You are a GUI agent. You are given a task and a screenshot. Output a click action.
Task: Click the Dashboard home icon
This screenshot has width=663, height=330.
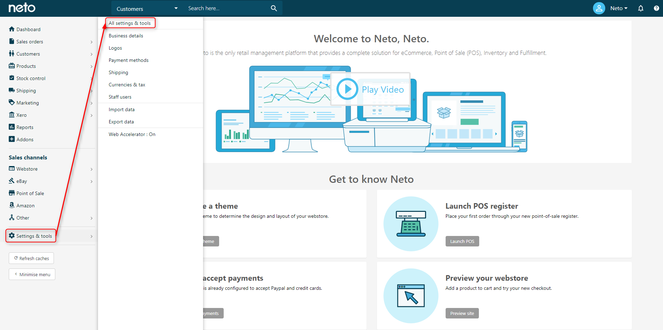click(12, 29)
